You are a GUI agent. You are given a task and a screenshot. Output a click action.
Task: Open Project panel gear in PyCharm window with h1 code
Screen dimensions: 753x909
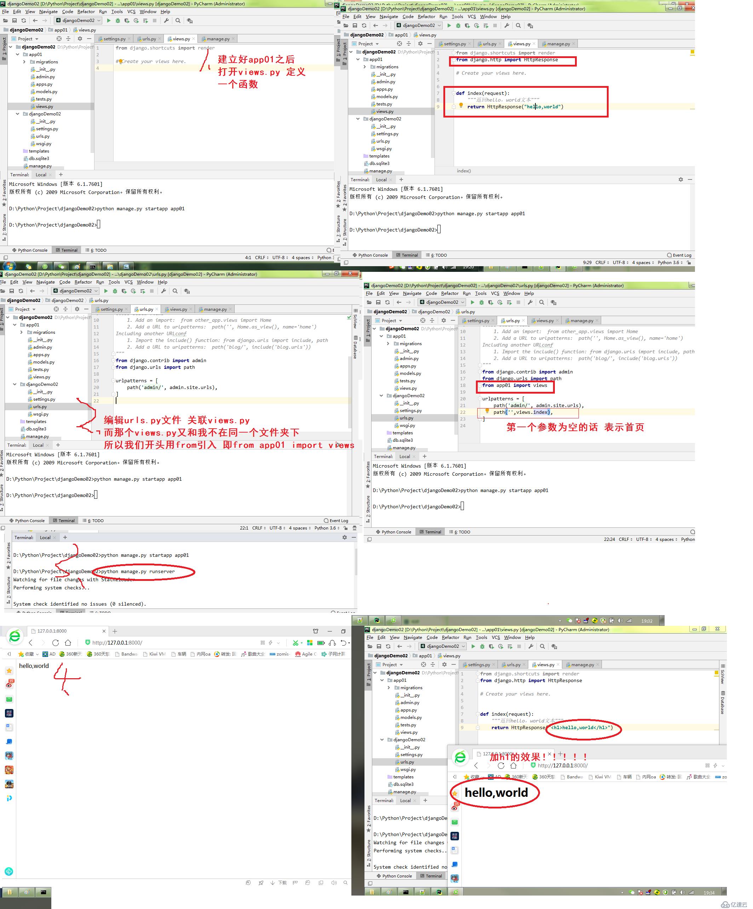[x=444, y=664]
